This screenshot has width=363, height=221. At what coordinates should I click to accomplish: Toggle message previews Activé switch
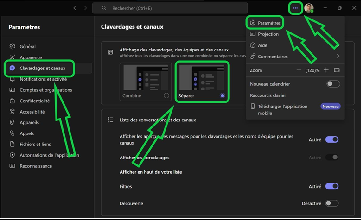pos(332,139)
